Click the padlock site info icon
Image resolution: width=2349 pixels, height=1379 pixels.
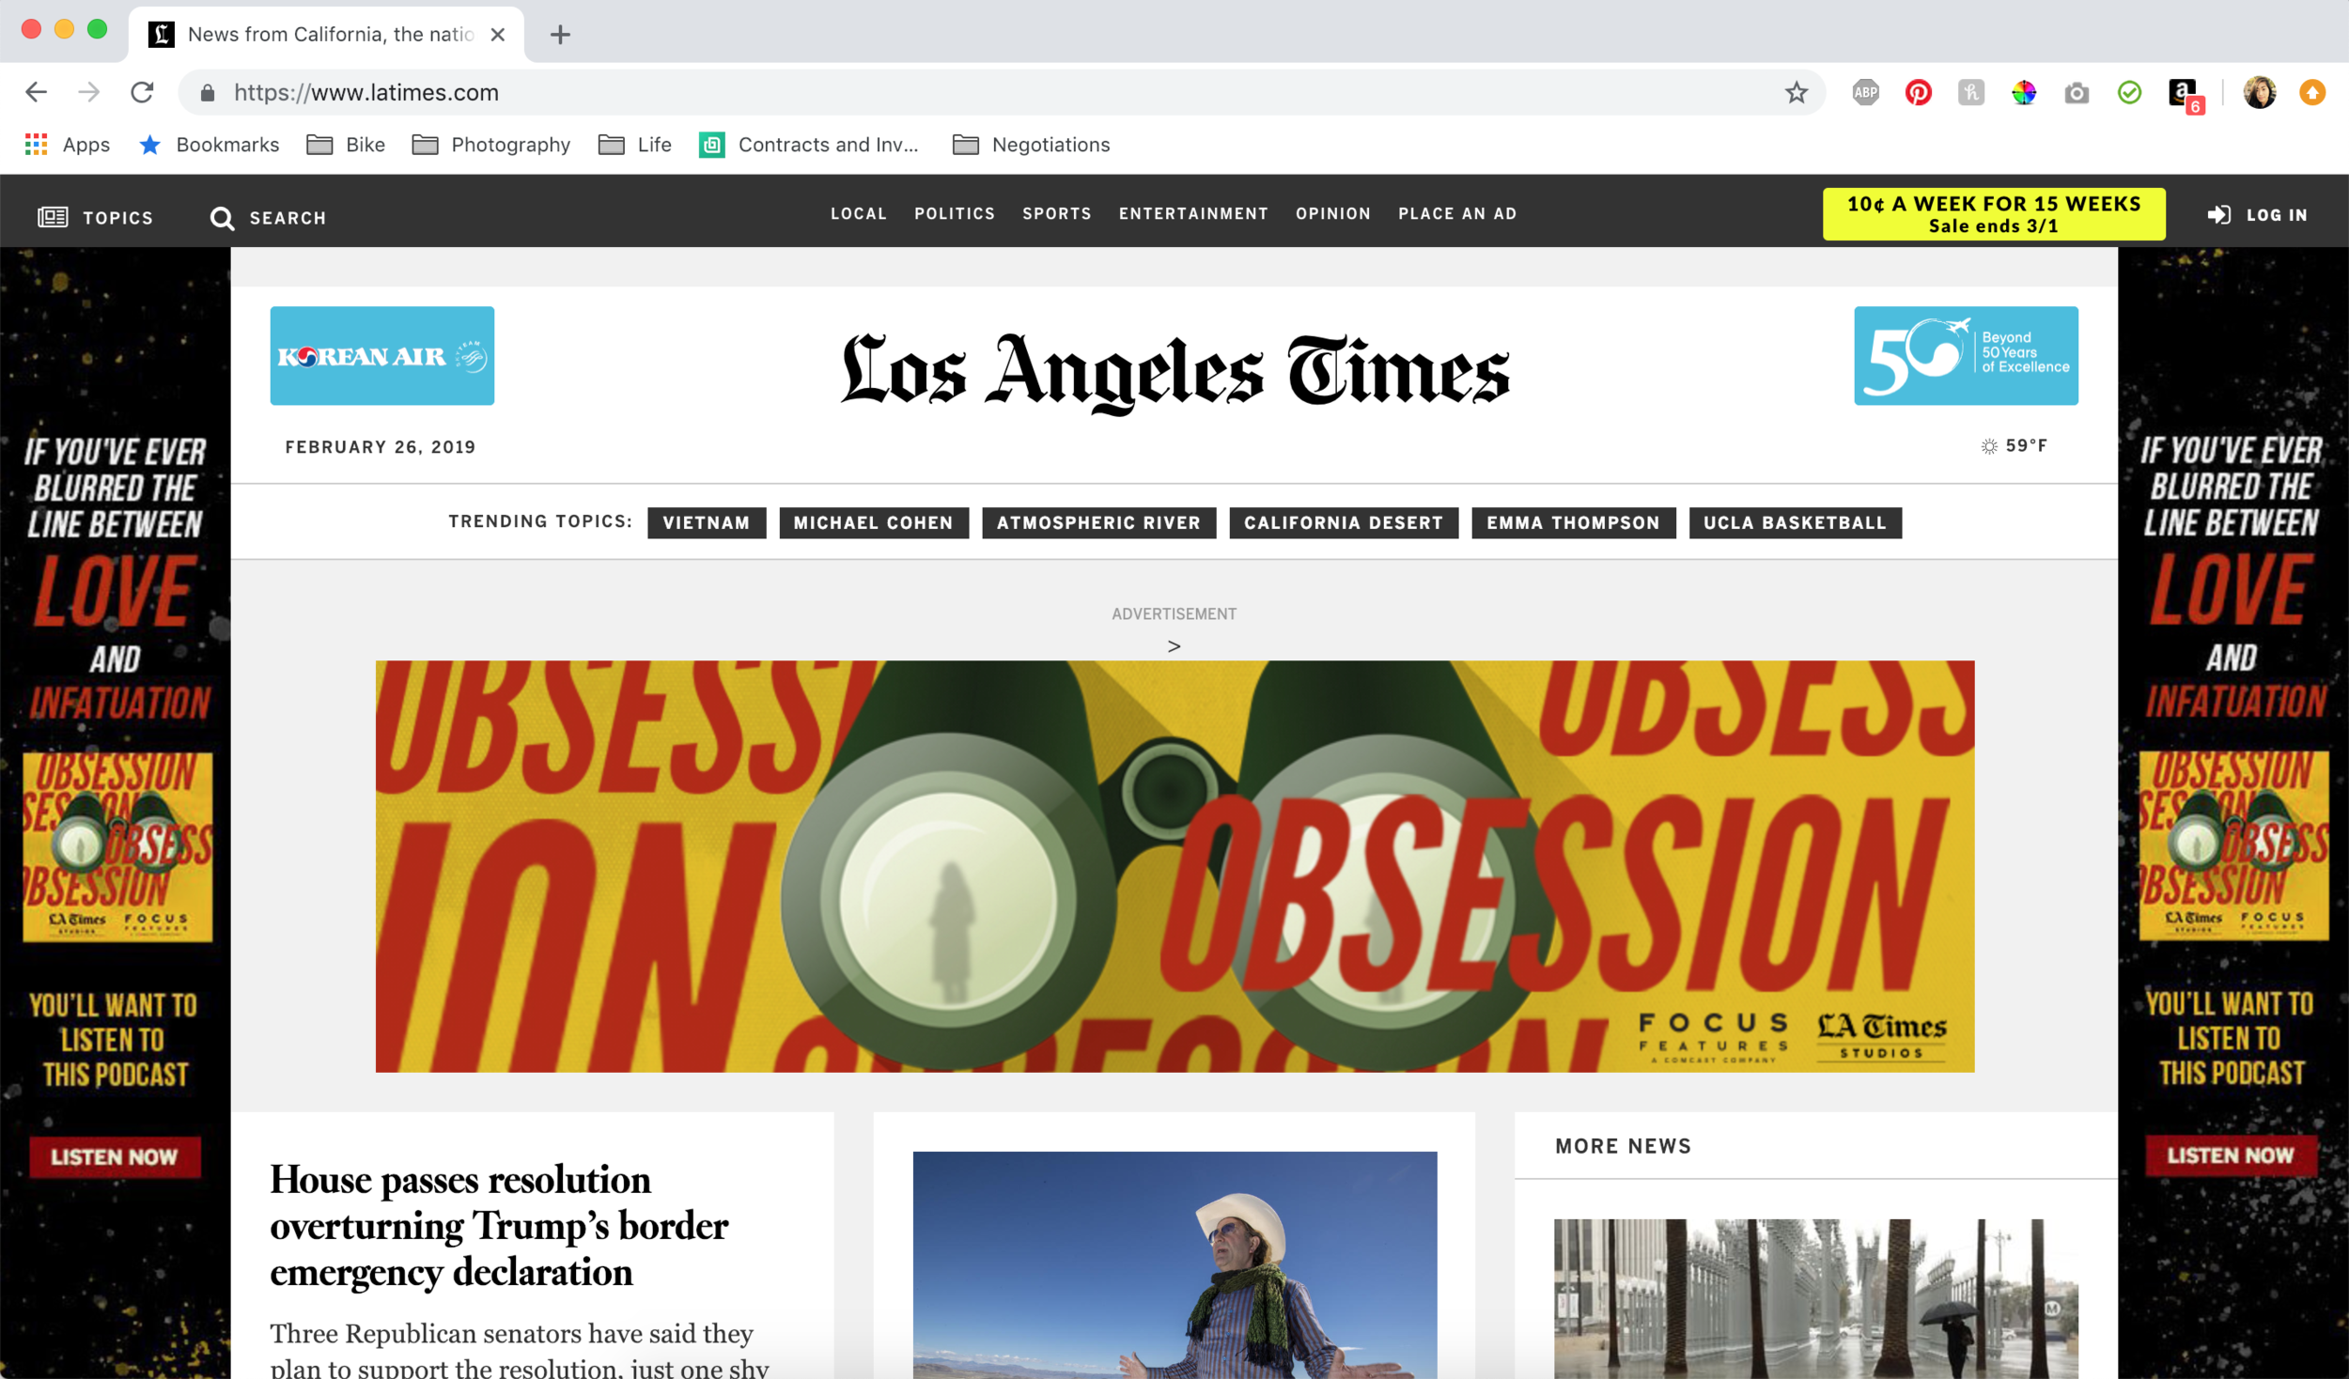[208, 92]
